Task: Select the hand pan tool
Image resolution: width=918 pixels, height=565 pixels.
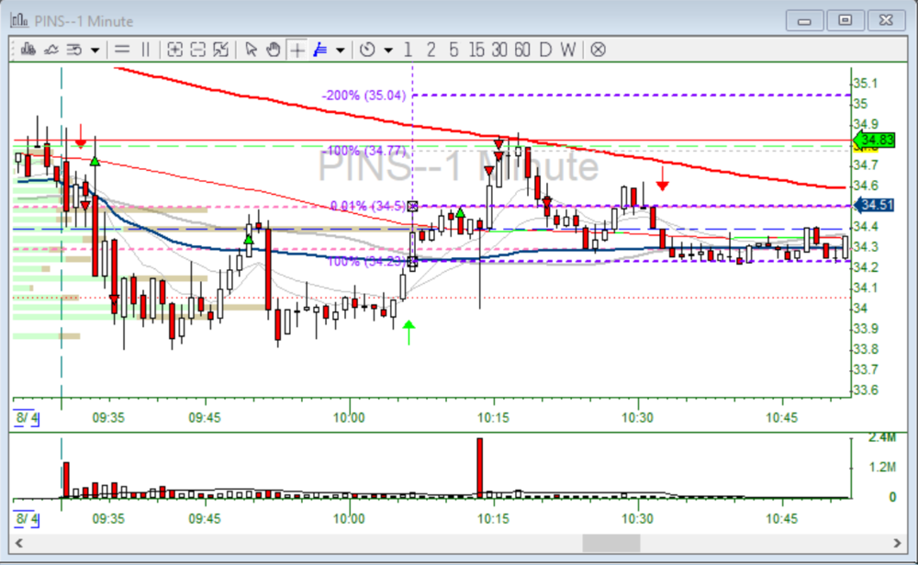Action: click(273, 50)
